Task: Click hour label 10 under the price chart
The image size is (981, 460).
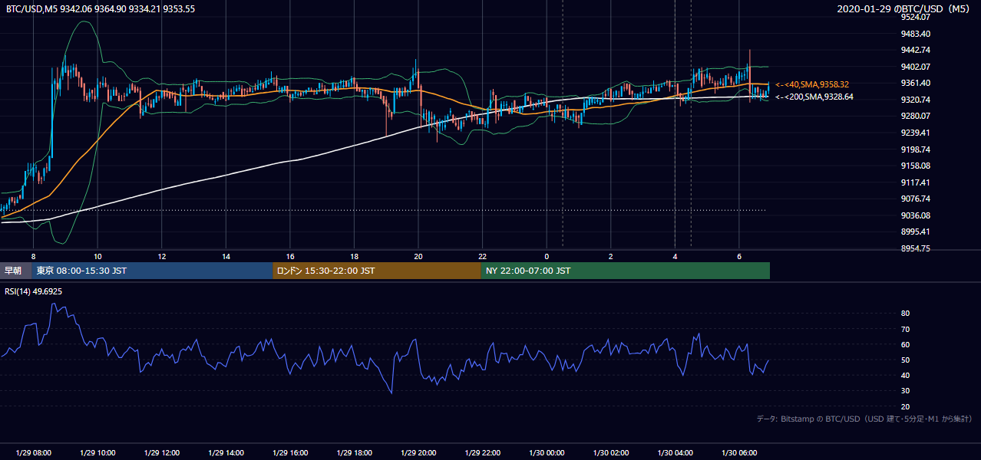Action: click(x=97, y=256)
